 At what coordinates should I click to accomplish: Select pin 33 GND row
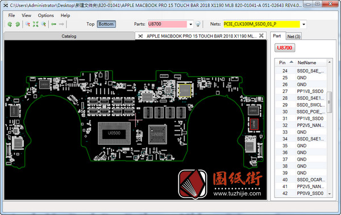click(x=301, y=132)
